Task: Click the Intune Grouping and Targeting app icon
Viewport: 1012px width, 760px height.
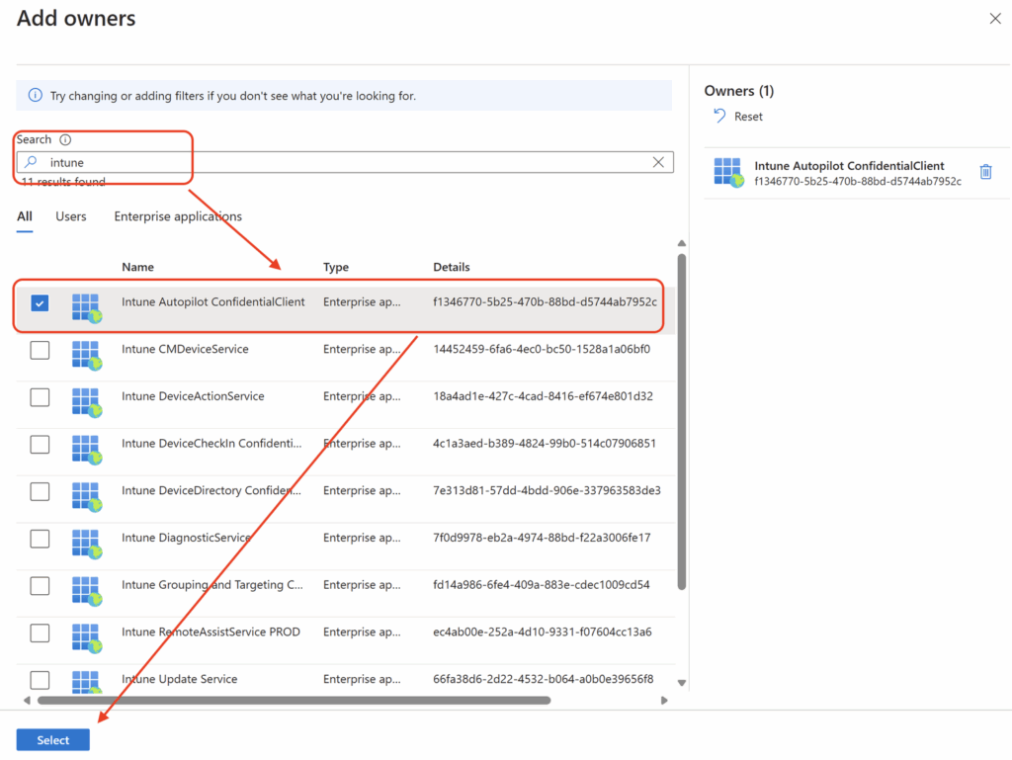Action: pyautogui.click(x=87, y=590)
